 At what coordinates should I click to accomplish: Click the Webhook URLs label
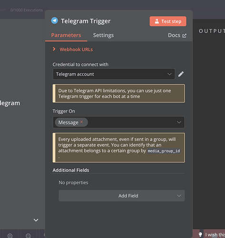76,50
